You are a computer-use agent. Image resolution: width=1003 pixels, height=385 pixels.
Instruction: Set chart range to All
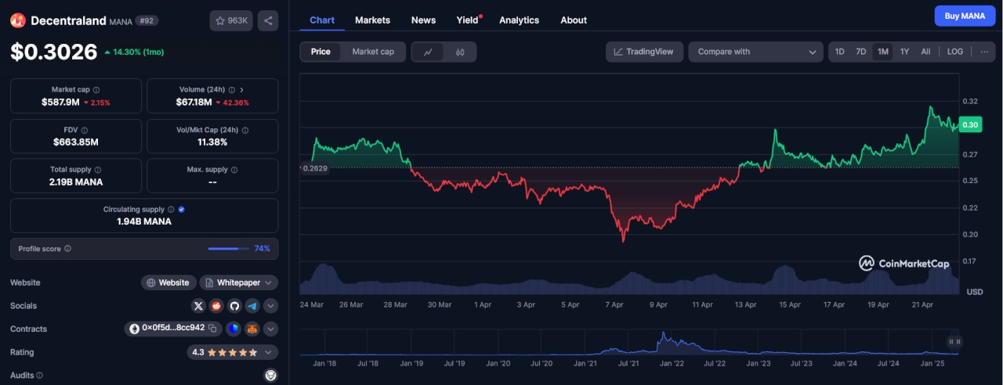tap(925, 52)
